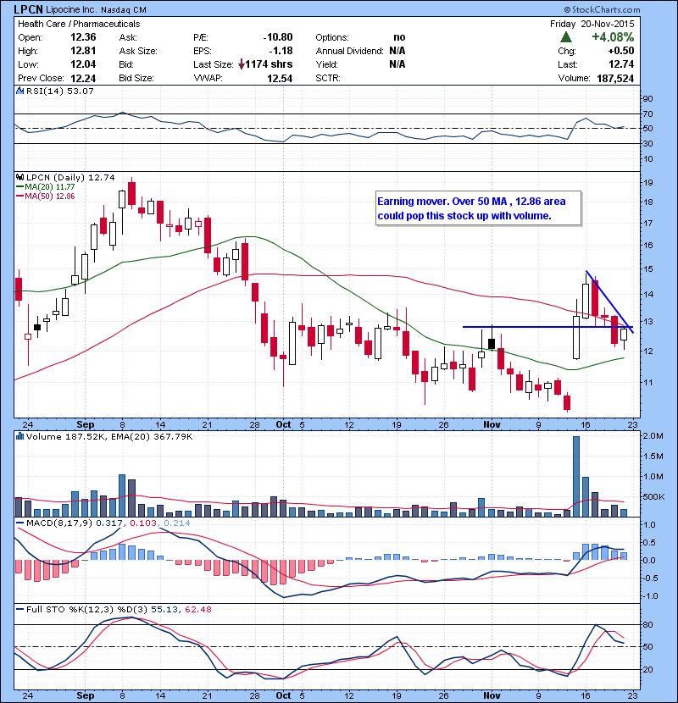This screenshot has width=678, height=703.
Task: Select the MACD histogram value 0.214
Action: 177,523
